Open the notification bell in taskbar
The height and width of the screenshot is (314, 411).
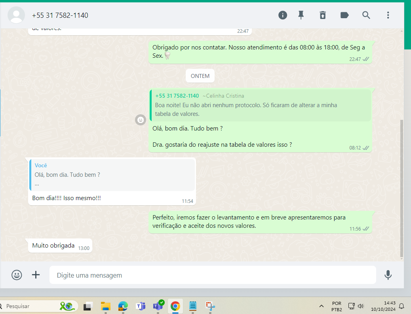[x=401, y=306]
